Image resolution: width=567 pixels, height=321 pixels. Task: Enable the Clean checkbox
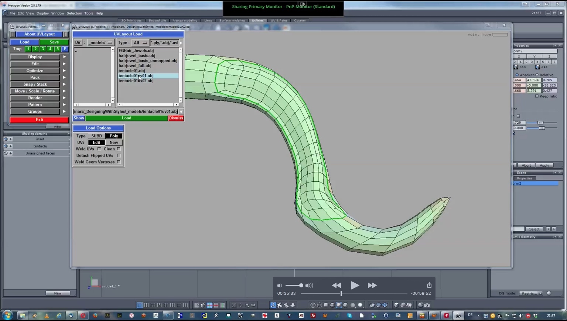[119, 149]
